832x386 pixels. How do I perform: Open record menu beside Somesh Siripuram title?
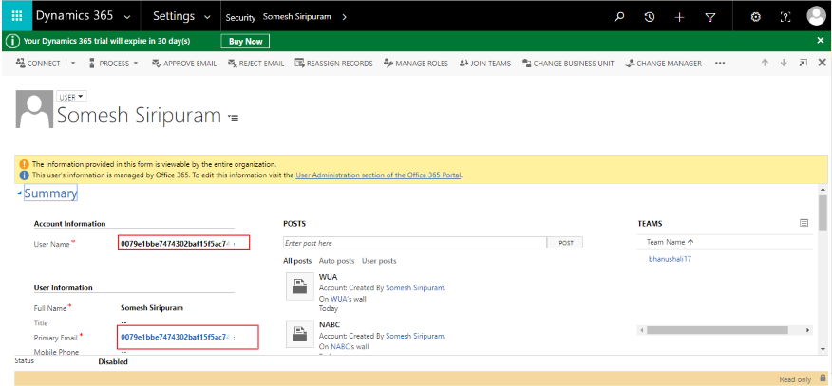click(x=233, y=118)
